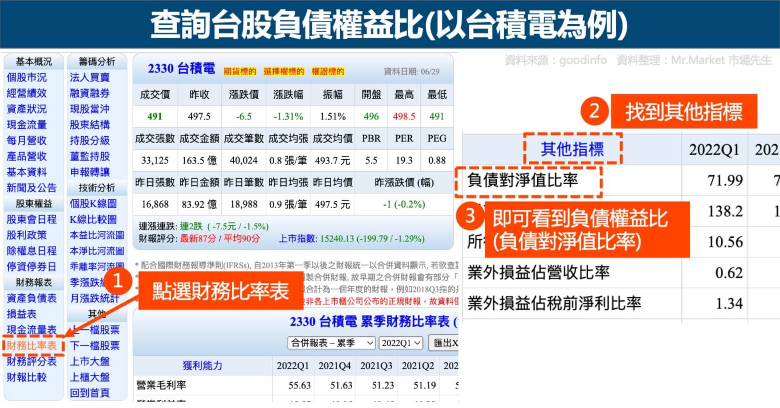Screen dimensions: 780x408
Task: Click PBR value 5.5
Action: (x=371, y=160)
